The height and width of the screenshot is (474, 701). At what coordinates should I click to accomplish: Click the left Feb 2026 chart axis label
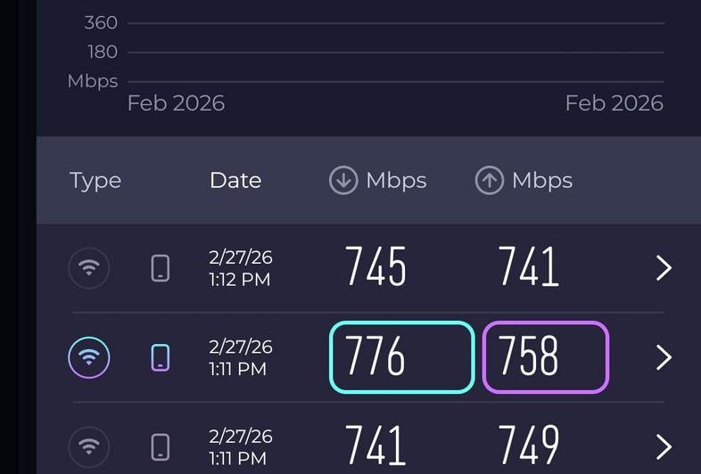(176, 103)
